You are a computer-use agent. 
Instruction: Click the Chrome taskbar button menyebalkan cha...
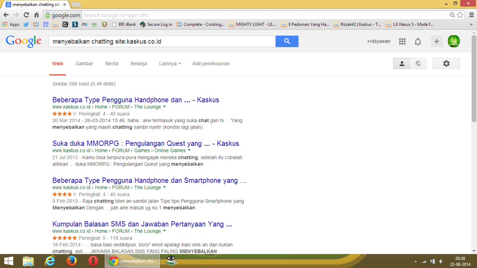pos(132,261)
